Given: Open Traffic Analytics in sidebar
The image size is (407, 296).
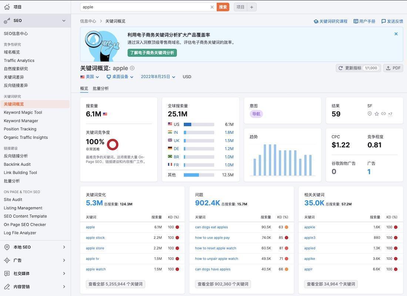Looking at the screenshot, I should click(19, 61).
